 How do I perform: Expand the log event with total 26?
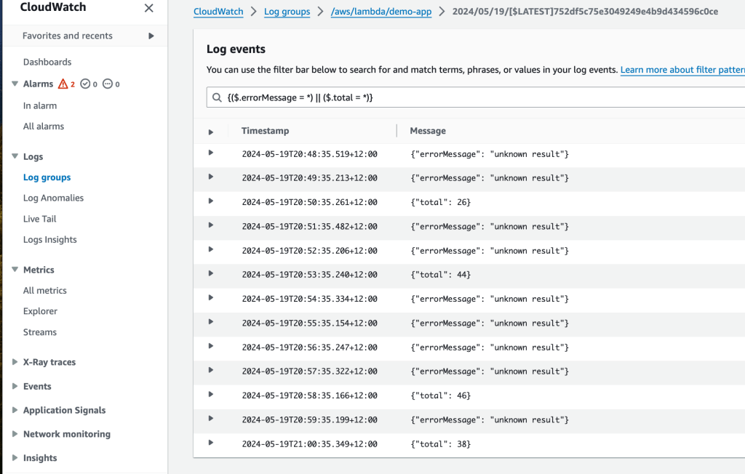pyautogui.click(x=211, y=201)
